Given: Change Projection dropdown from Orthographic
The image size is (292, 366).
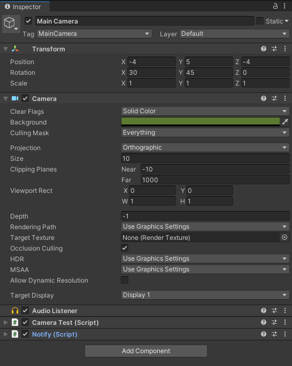Looking at the screenshot, I should click(205, 147).
